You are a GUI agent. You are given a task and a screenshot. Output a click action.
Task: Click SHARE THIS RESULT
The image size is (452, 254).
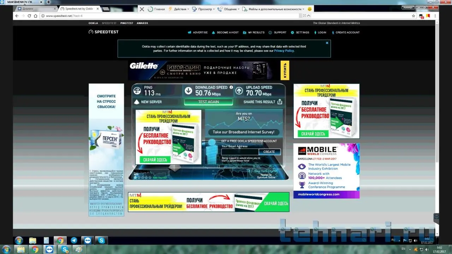point(259,102)
